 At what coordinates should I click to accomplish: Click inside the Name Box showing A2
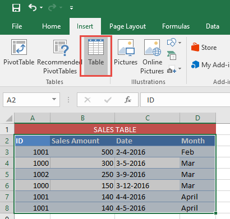27,100
